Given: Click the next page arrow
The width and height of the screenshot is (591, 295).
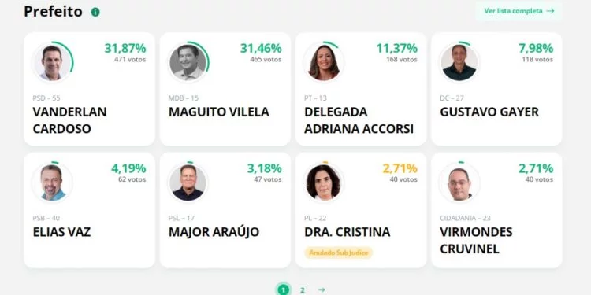Looking at the screenshot, I should [x=322, y=290].
